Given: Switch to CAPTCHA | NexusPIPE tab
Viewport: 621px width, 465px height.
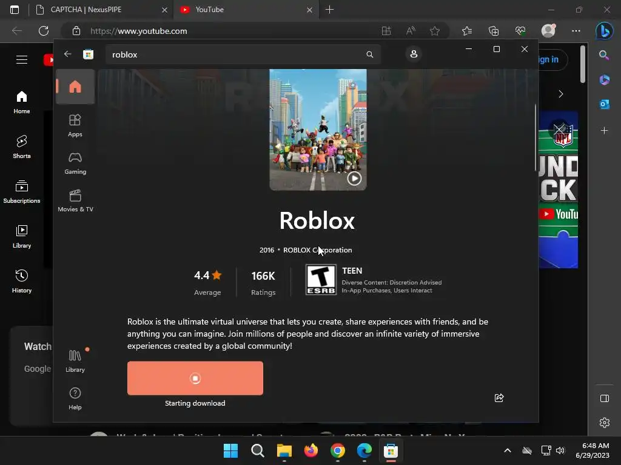Looking at the screenshot, I should click(101, 10).
